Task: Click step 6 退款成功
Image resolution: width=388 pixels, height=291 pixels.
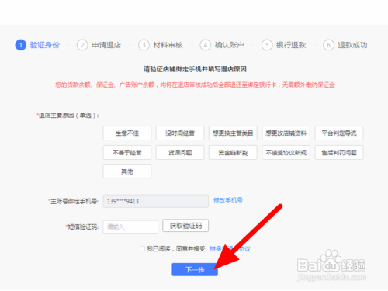Action: pos(345,45)
